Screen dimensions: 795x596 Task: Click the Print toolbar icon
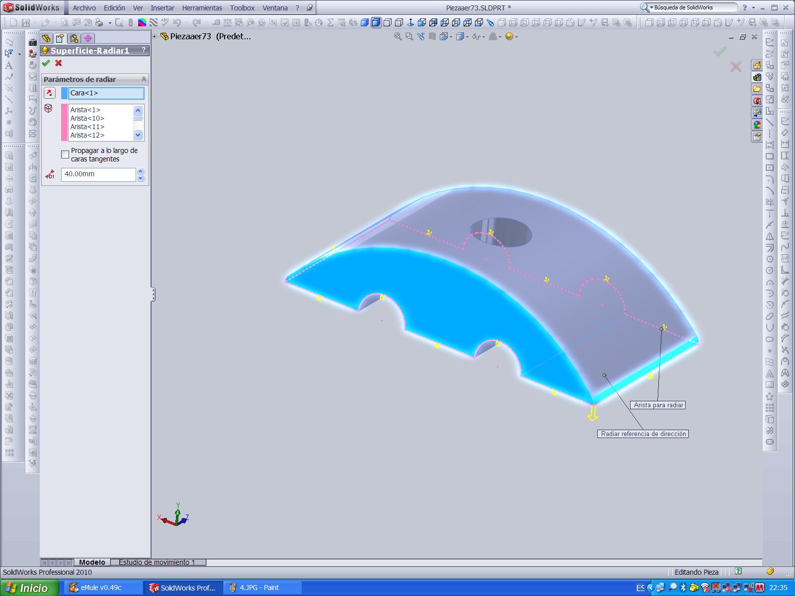point(99,22)
